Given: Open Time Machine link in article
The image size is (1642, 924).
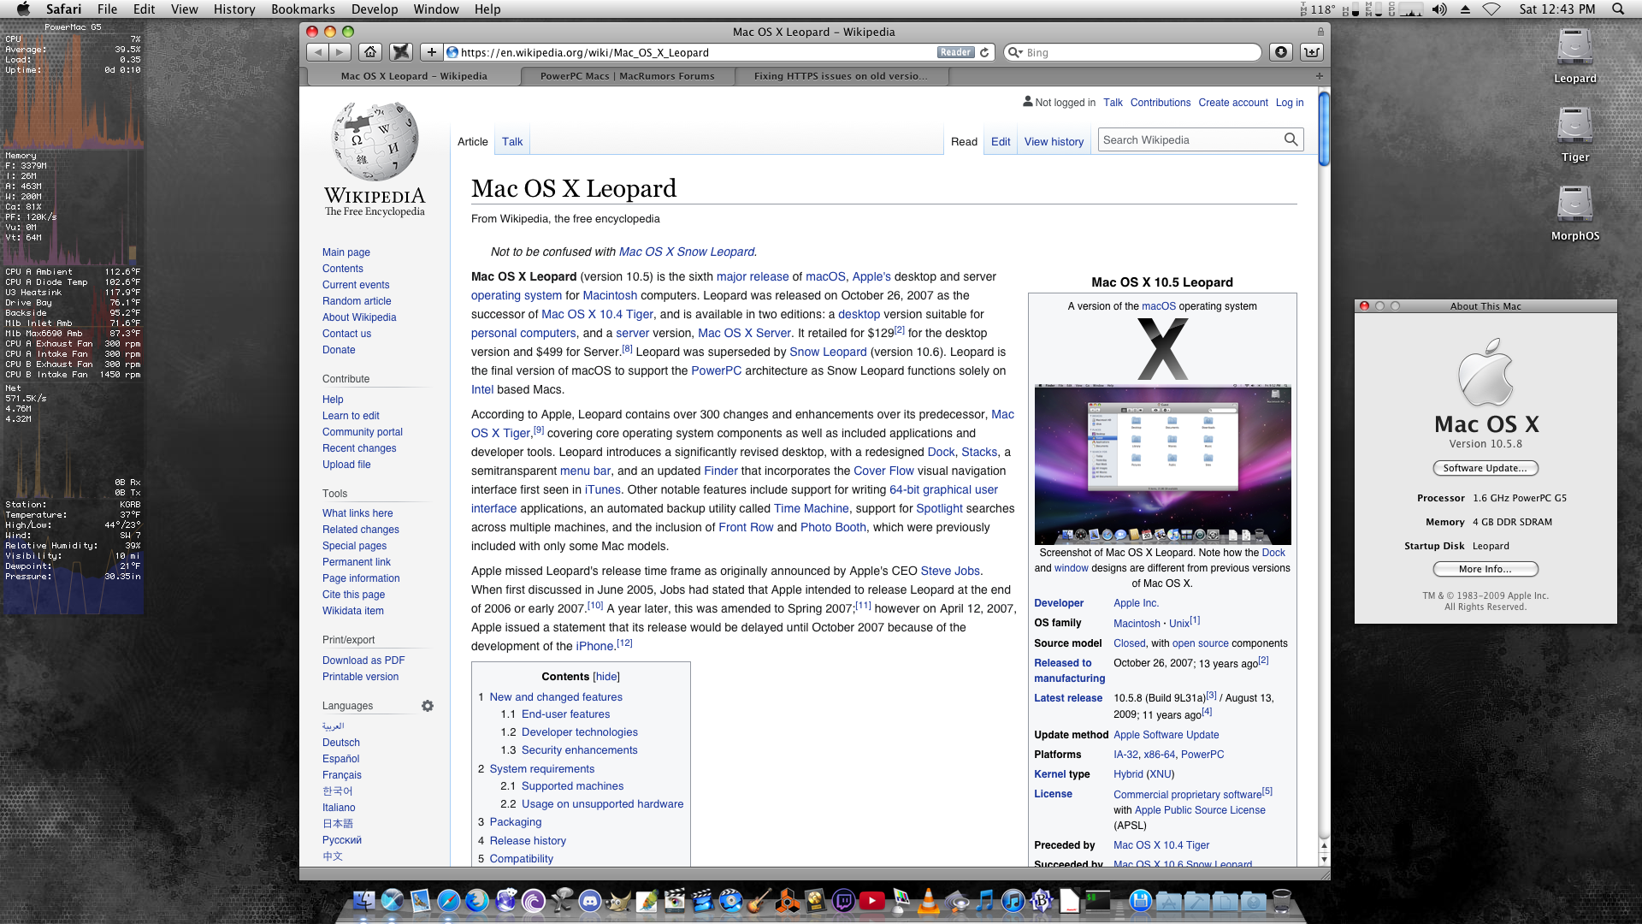Looking at the screenshot, I should tap(812, 508).
